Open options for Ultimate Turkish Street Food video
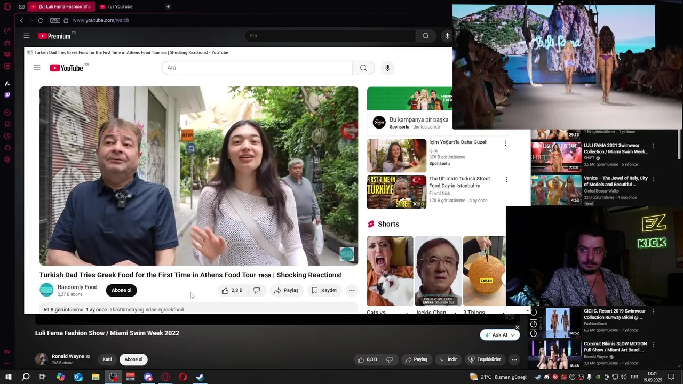683x384 pixels. [506, 180]
